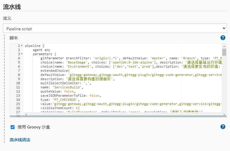Open the Pipeline script definition dropdown

[115, 29]
